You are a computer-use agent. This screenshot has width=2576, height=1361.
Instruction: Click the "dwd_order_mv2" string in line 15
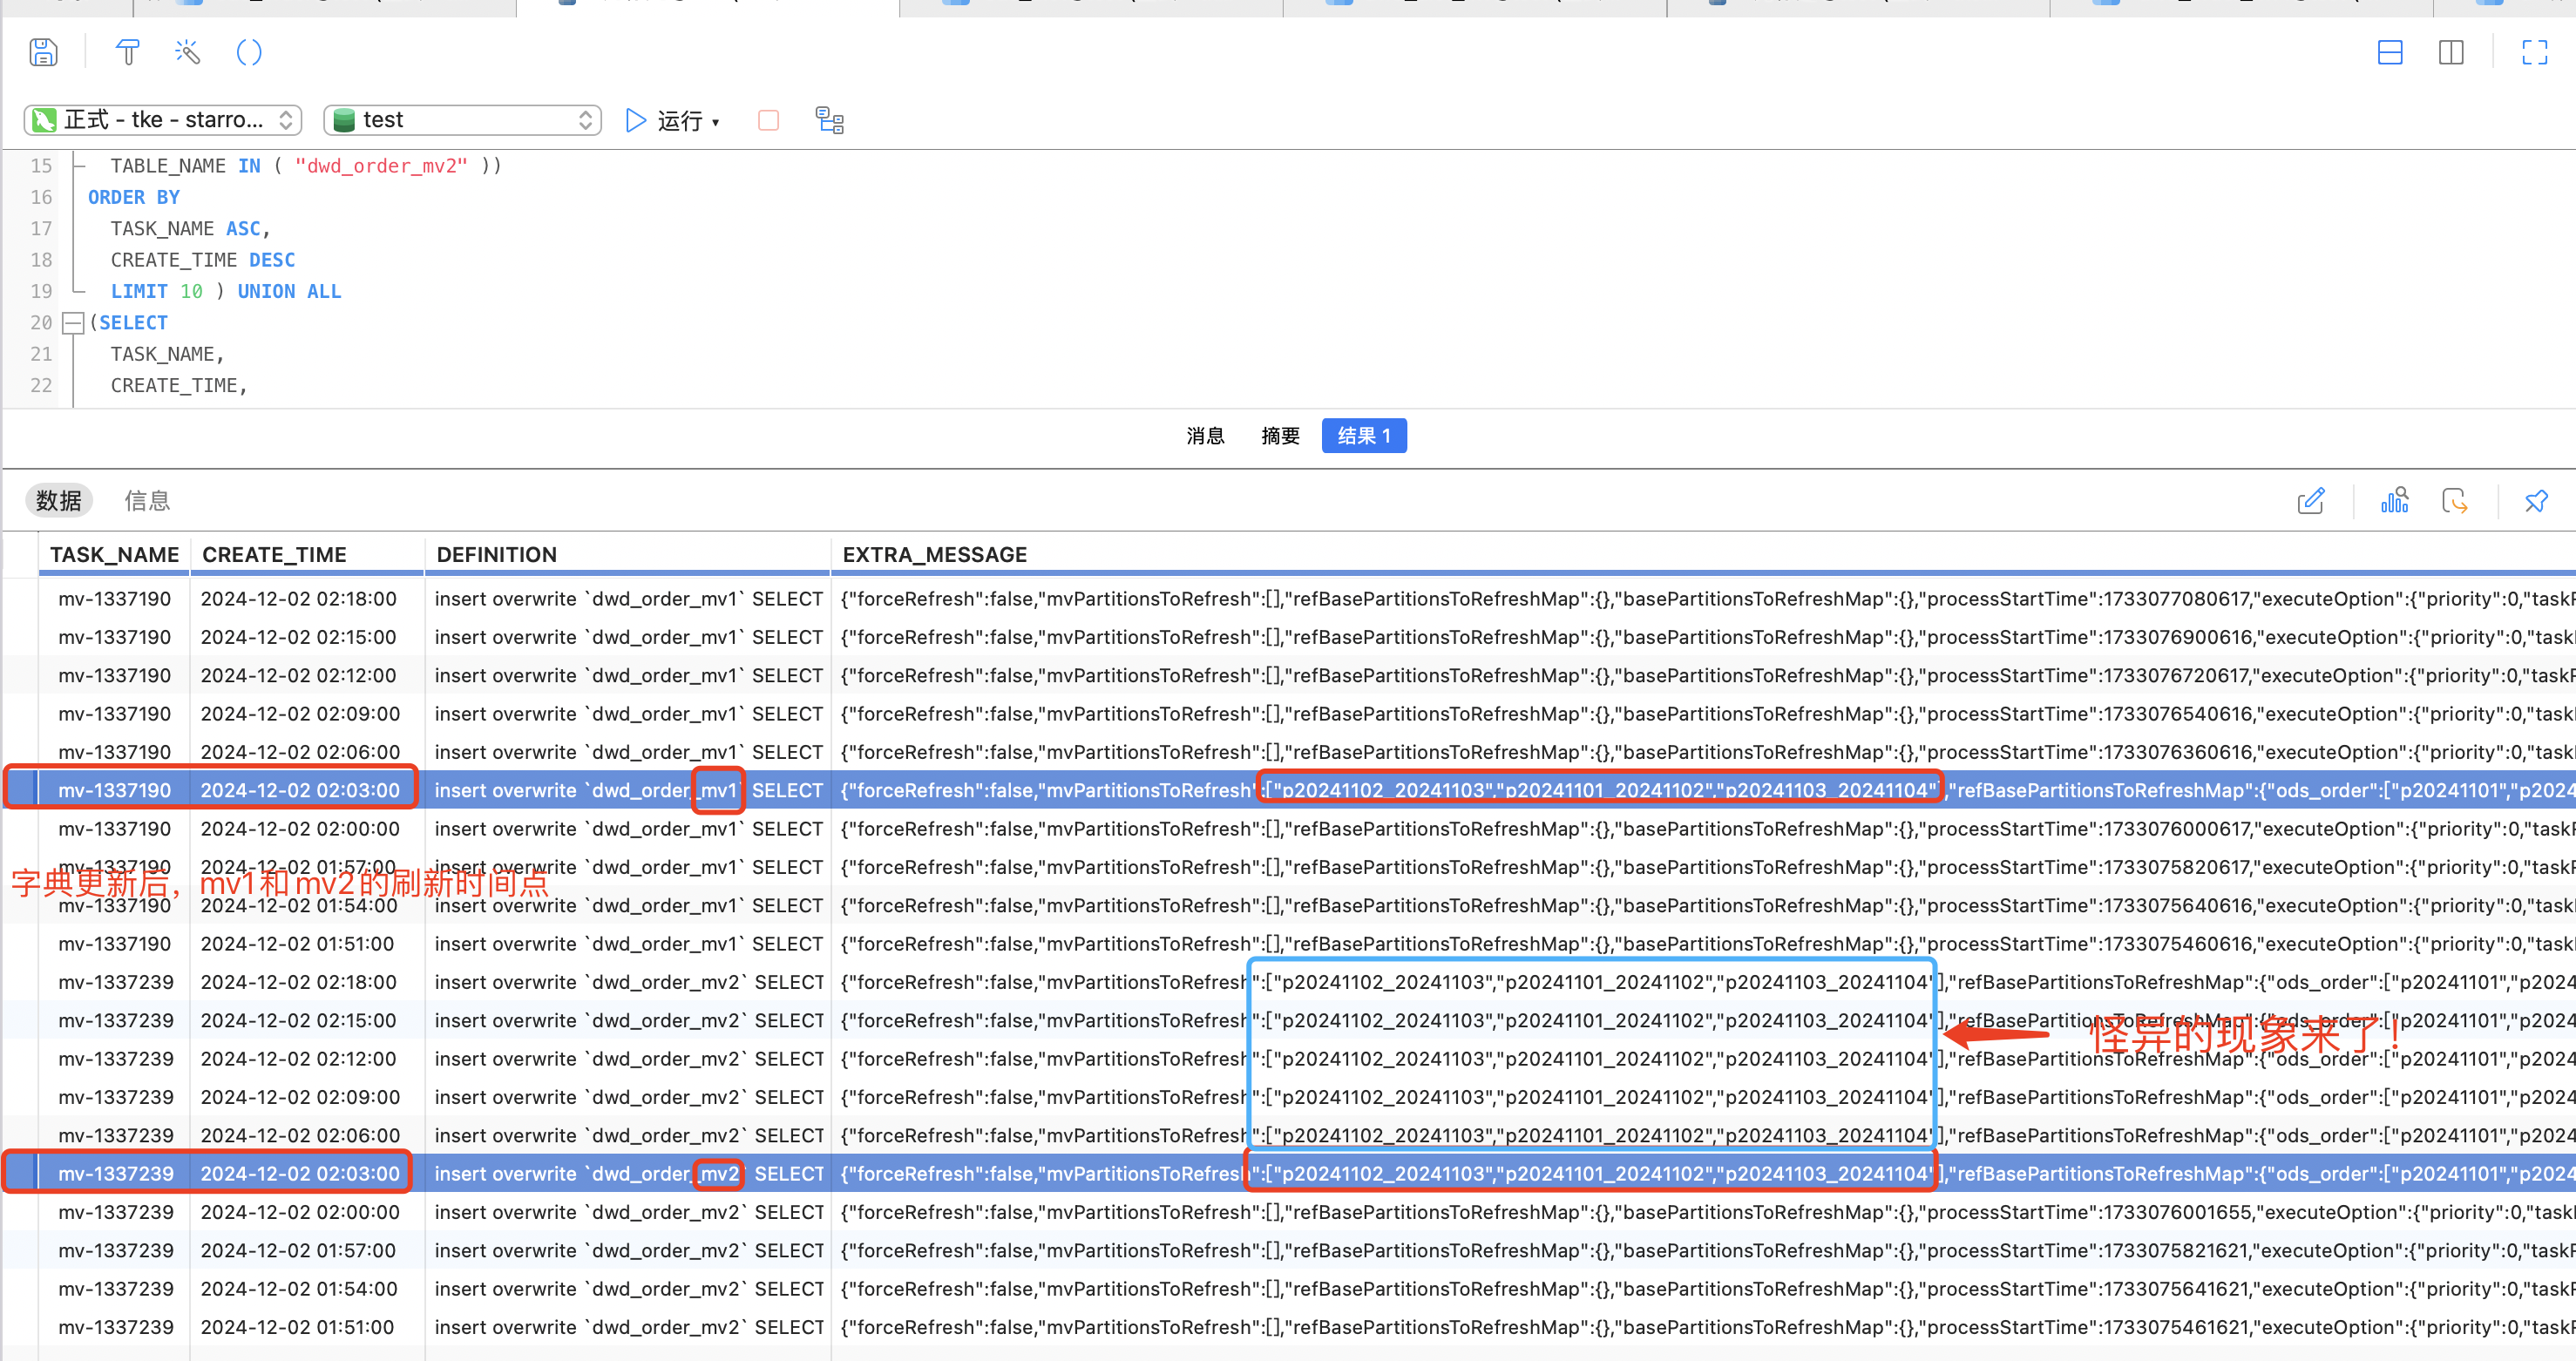click(x=381, y=166)
